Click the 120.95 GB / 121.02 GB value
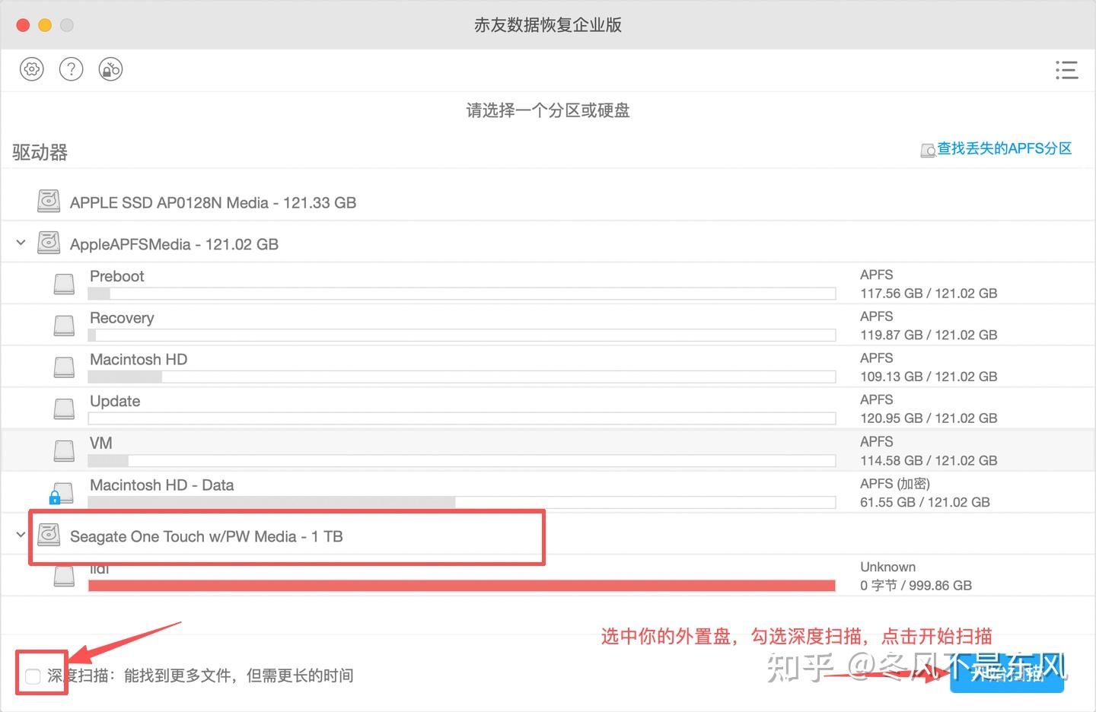Screen dimensions: 1096x712 (x=929, y=418)
